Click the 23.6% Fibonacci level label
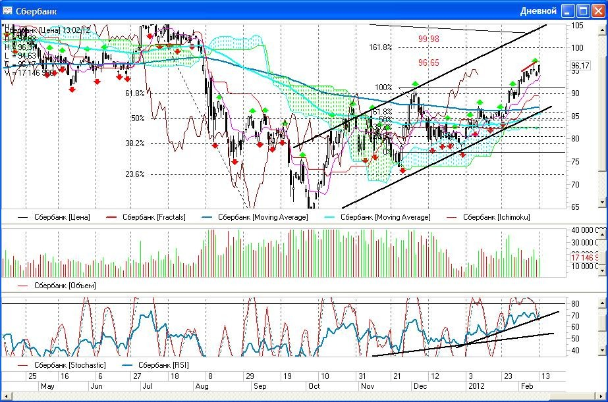608x402 pixels. coord(135,174)
